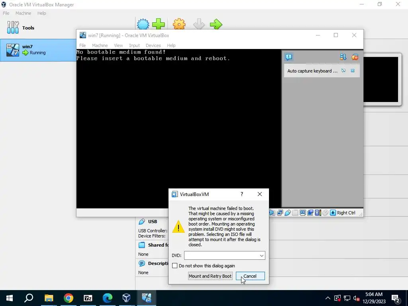This screenshot has width=408, height=306.
Task: Open File menu in VirtualBox Manager
Action: coord(6,13)
